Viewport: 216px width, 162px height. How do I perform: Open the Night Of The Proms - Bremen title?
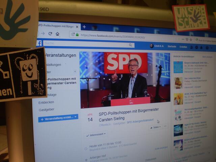click(195, 123)
